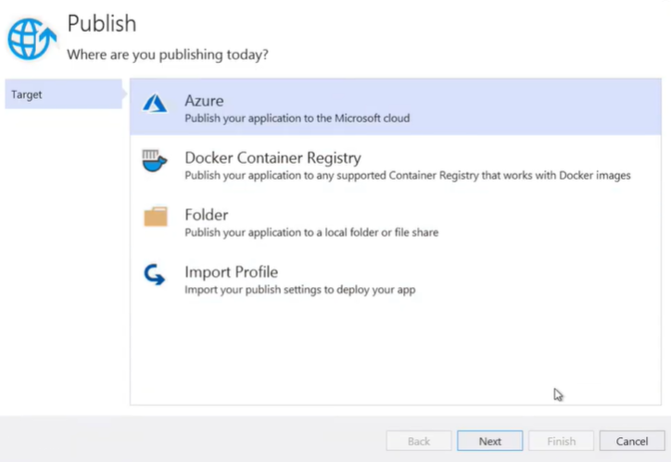The height and width of the screenshot is (462, 671).
Task: Choose Docker Container Registry title
Action: coord(273,158)
